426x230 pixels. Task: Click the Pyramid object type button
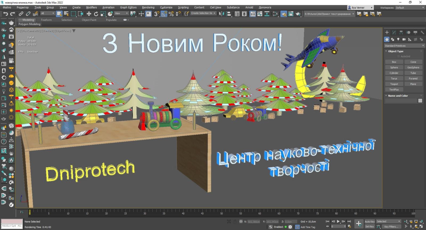pyautogui.click(x=413, y=78)
